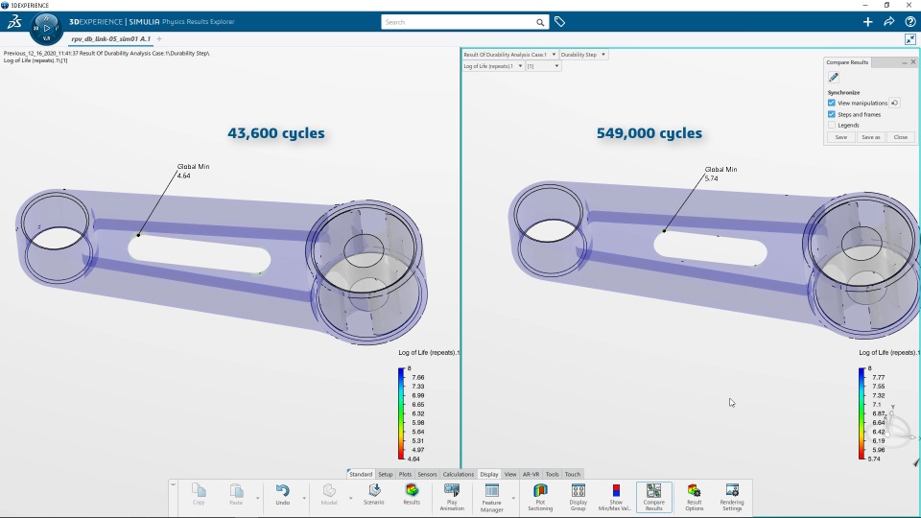Expand the Paste options arrow
921x518 pixels.
[x=257, y=498]
